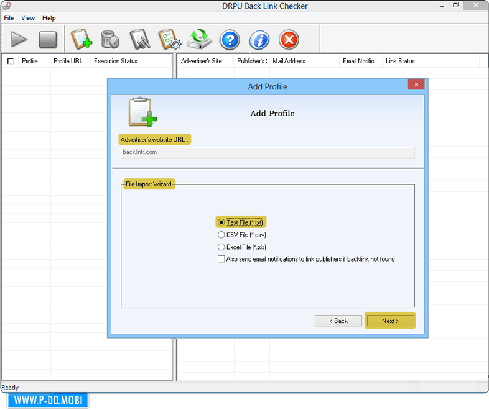Click the green arrows update drive icon
Viewport: 489px width, 410px height.
click(x=200, y=39)
